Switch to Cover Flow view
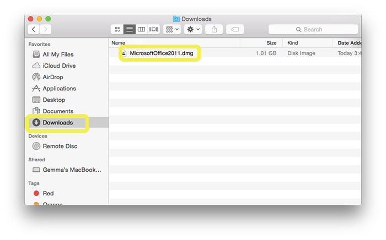The image size is (386, 240). (154, 29)
